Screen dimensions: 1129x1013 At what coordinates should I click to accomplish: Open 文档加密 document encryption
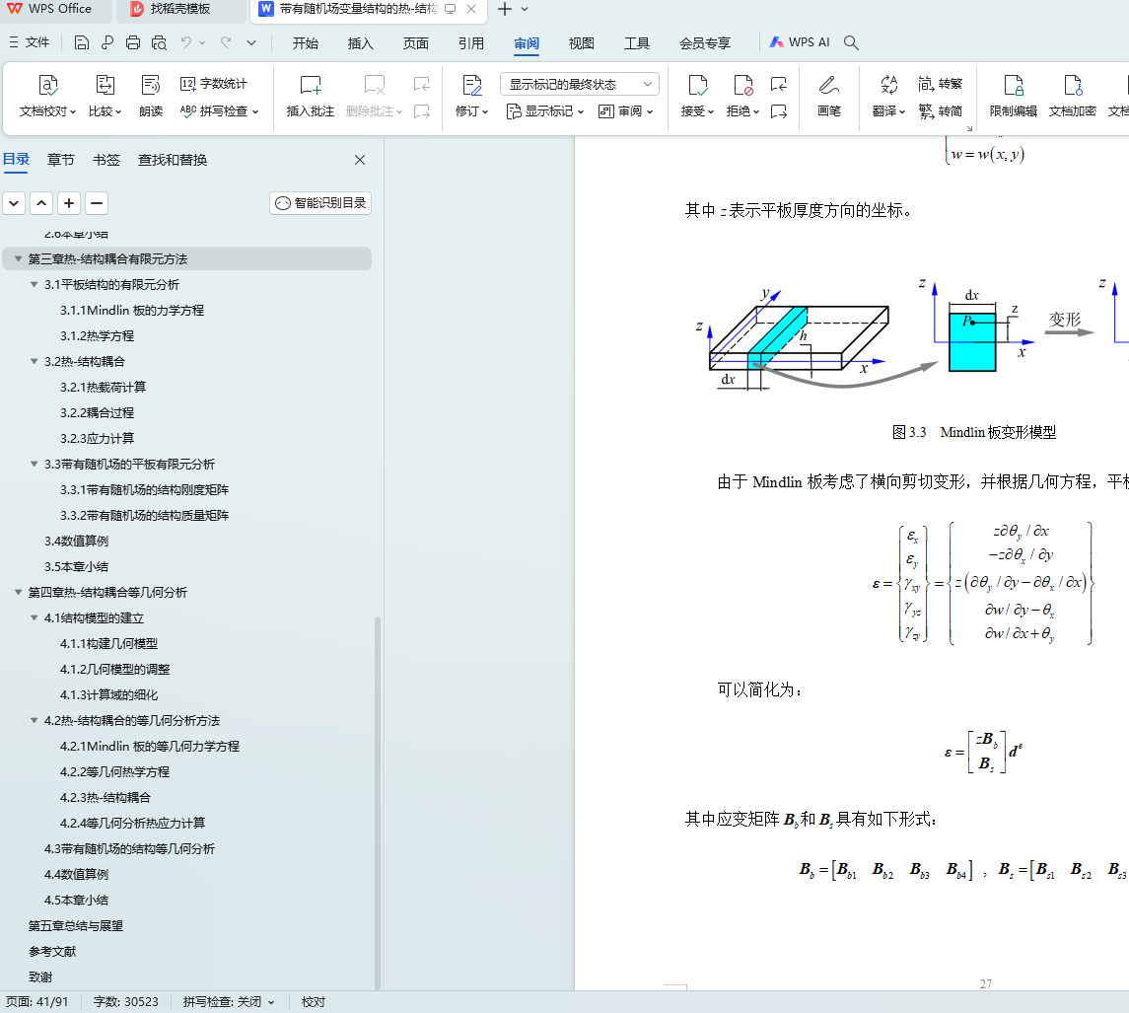click(x=1072, y=96)
